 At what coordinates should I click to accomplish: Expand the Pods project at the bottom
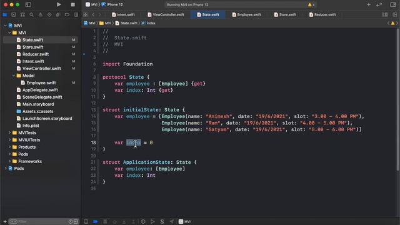(6, 168)
